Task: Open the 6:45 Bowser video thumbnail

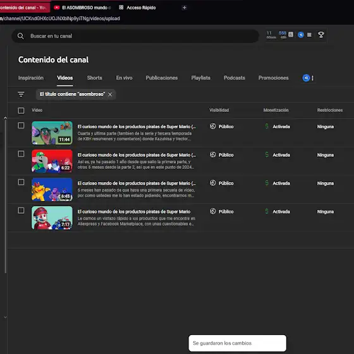Action: [x=52, y=190]
